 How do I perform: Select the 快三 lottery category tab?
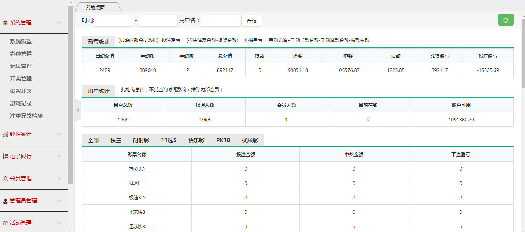point(116,140)
